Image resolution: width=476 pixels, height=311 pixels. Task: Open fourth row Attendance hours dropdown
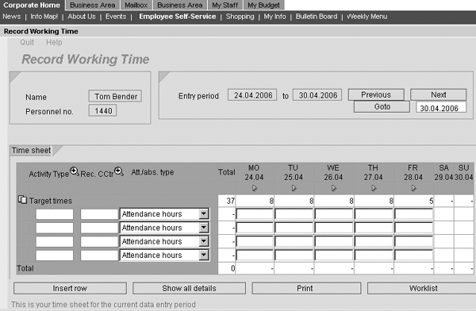point(204,255)
